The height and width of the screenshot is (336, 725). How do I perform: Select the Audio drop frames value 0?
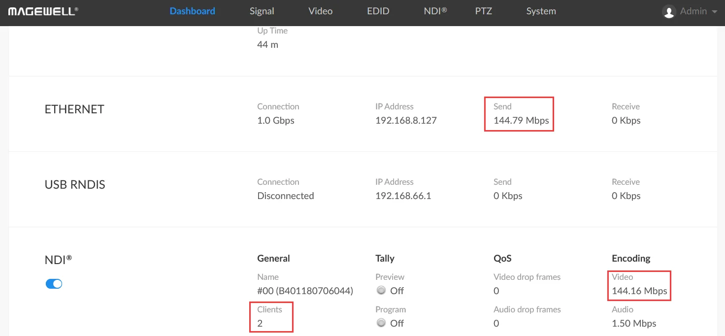click(496, 324)
